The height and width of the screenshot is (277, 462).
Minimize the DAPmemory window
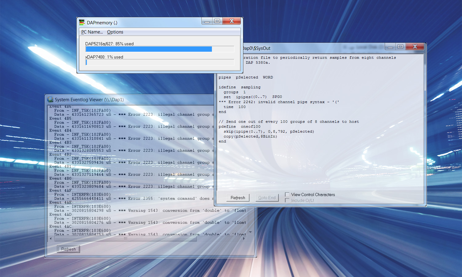click(207, 21)
